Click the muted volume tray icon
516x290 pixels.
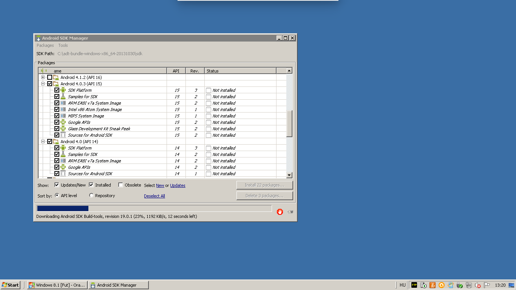pos(477,285)
